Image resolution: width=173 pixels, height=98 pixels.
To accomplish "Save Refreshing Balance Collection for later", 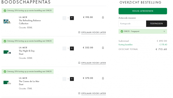I will 92,32.
